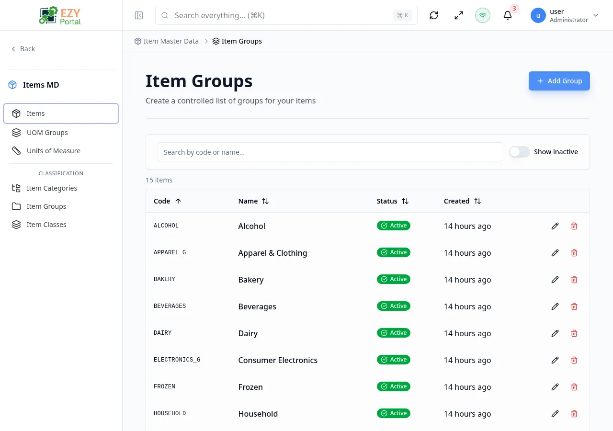
Task: Open Item Classes in sidebar
Action: point(61,225)
